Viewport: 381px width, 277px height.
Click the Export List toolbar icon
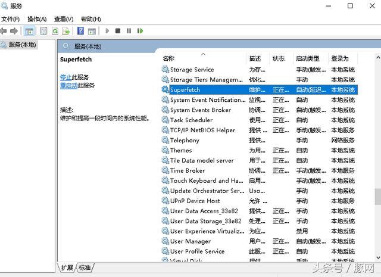point(67,30)
